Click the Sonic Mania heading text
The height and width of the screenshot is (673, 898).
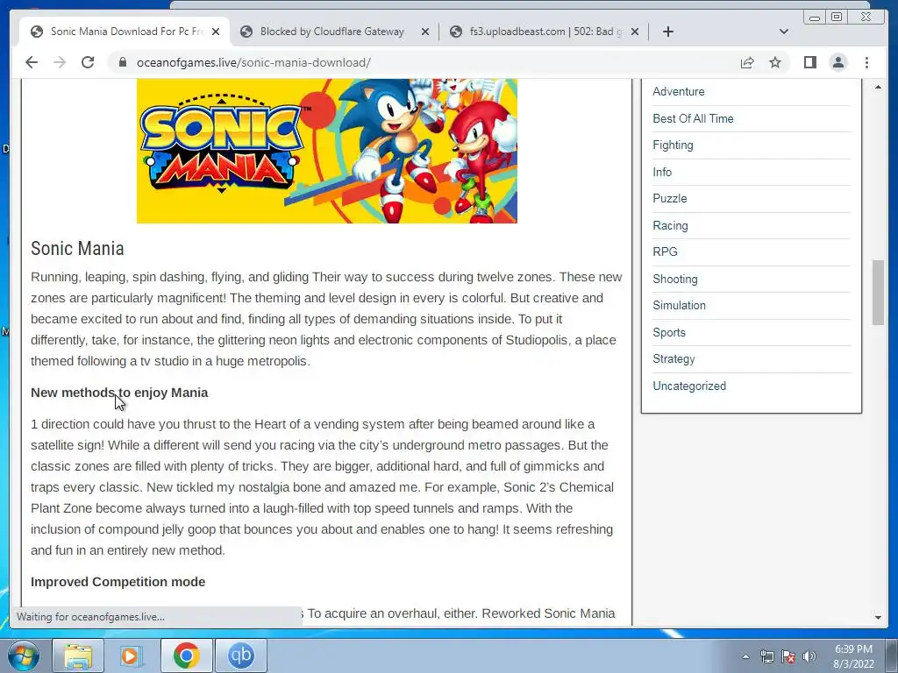[x=77, y=248]
